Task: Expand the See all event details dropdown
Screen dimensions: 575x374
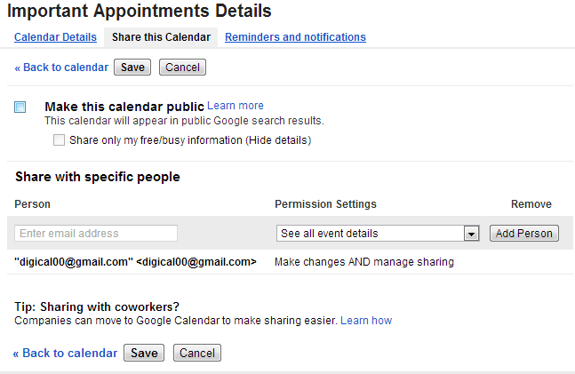Action: pos(471,234)
